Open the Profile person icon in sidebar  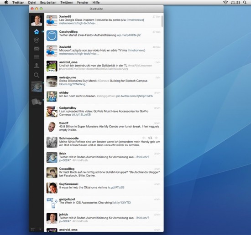37,66
